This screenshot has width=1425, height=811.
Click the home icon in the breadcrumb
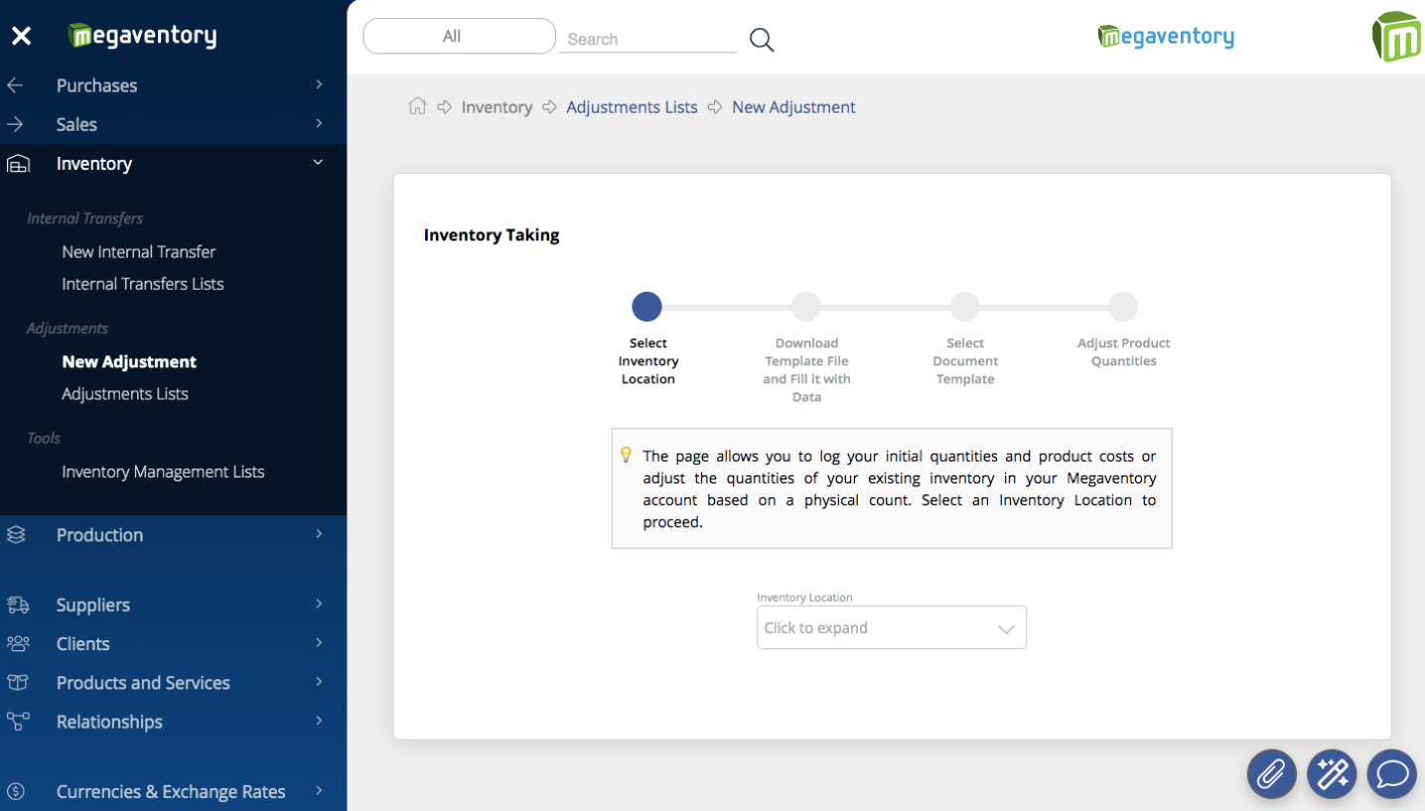point(417,106)
